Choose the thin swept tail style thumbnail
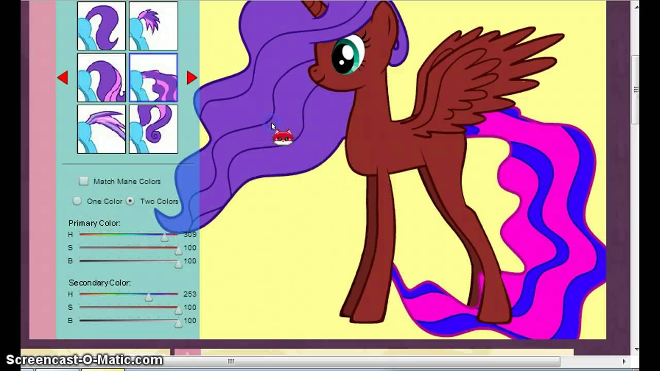The width and height of the screenshot is (660, 371). coord(102,129)
